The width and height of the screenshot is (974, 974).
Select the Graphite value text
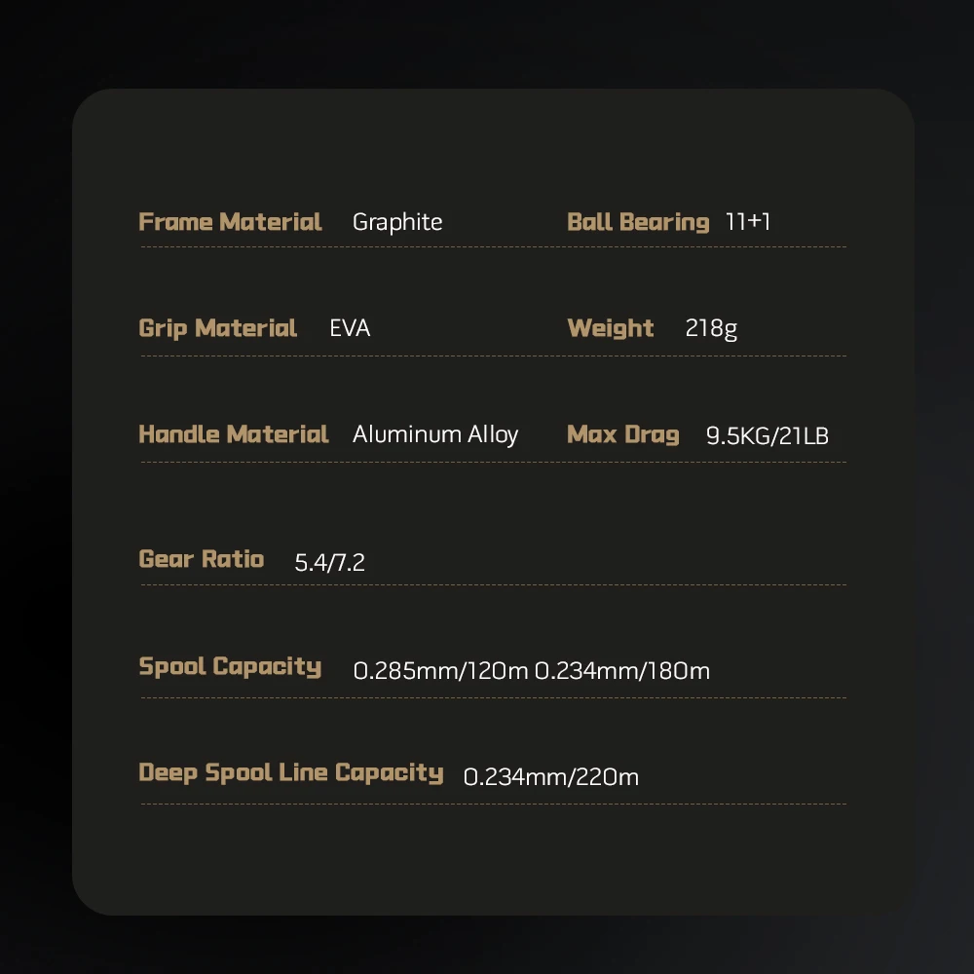tap(397, 222)
